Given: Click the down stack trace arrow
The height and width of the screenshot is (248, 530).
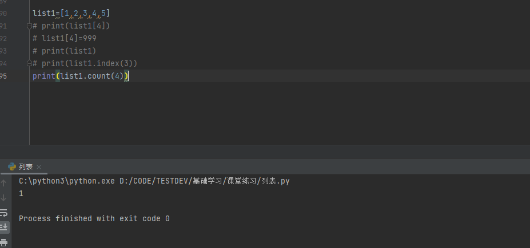Looking at the screenshot, I should (4, 198).
